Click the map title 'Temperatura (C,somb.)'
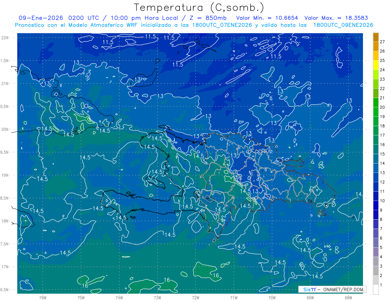Viewport: 391px width, 302px height. tap(199, 7)
